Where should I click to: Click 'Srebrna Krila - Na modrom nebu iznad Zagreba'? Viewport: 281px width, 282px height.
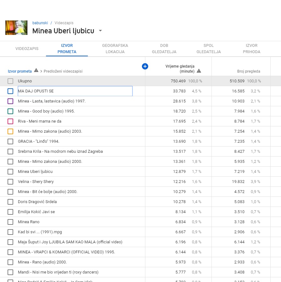60,152
